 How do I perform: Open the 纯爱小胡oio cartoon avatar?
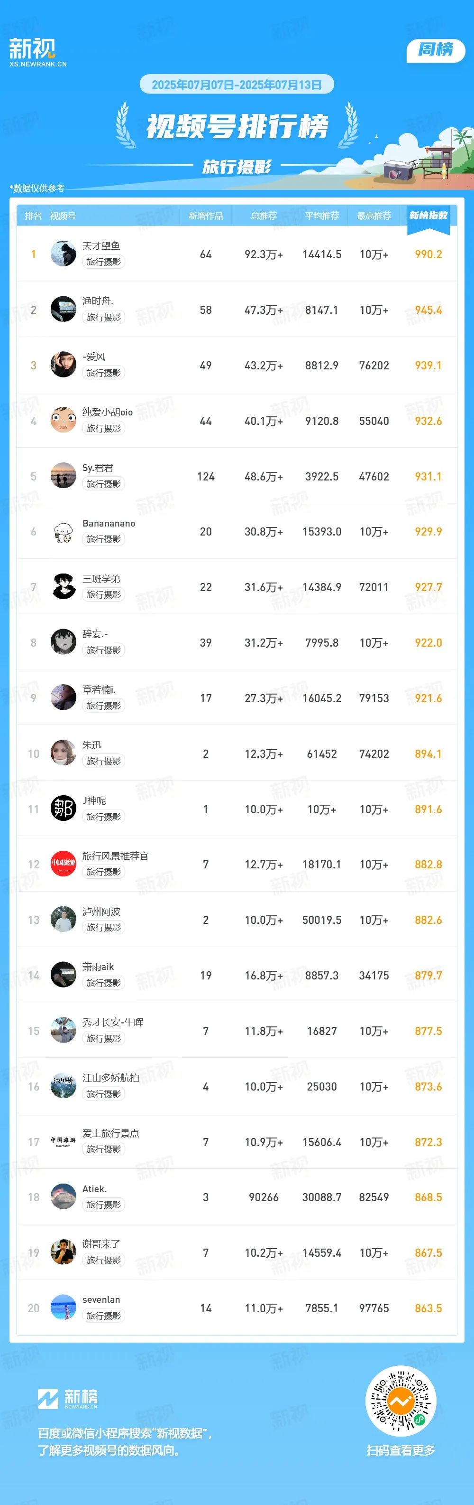click(64, 420)
